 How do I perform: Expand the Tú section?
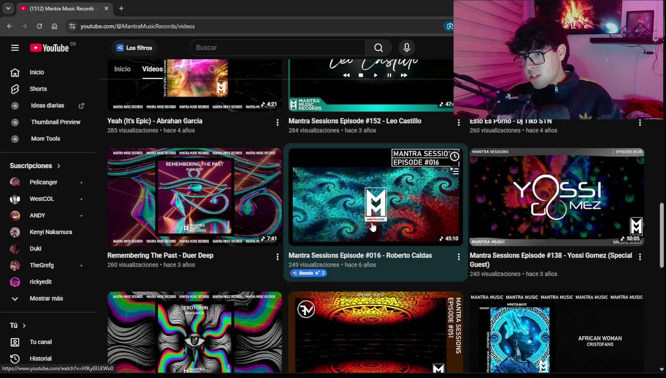(17, 325)
